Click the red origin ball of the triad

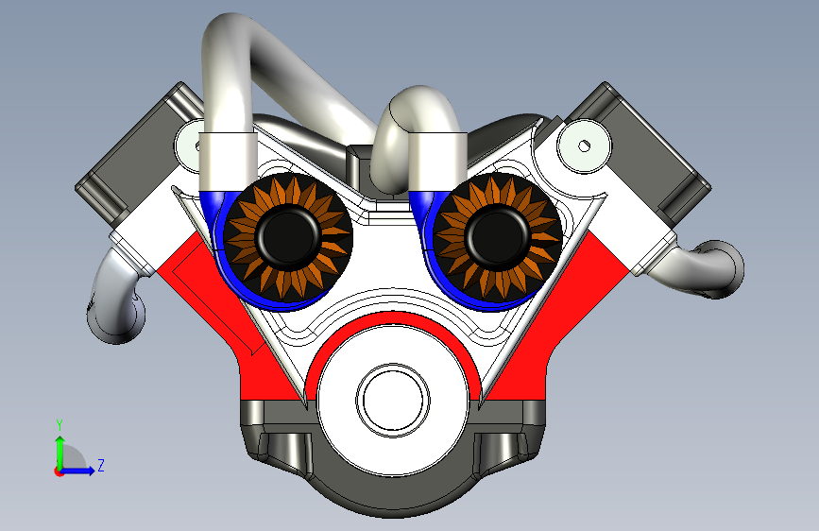[x=59, y=471]
